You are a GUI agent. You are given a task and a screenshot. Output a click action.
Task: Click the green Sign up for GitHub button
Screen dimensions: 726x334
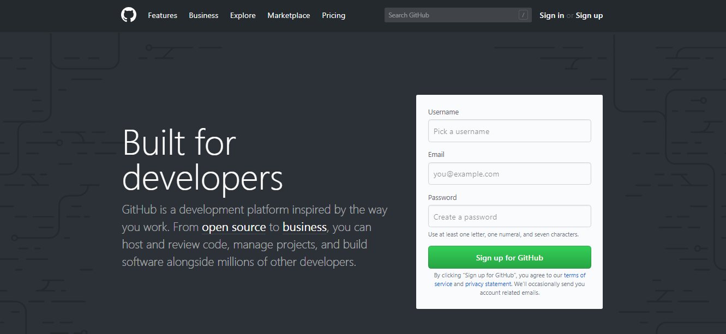pos(509,257)
